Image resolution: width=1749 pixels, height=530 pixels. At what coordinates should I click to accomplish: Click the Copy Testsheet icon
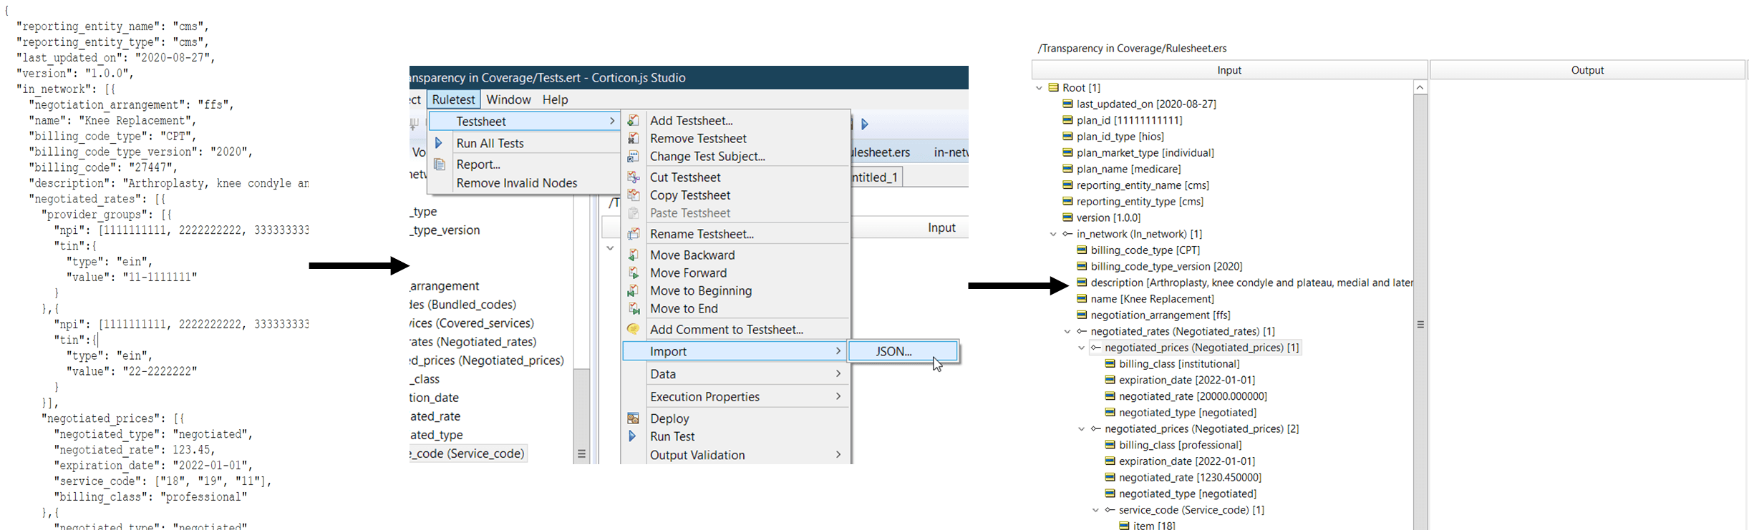633,195
